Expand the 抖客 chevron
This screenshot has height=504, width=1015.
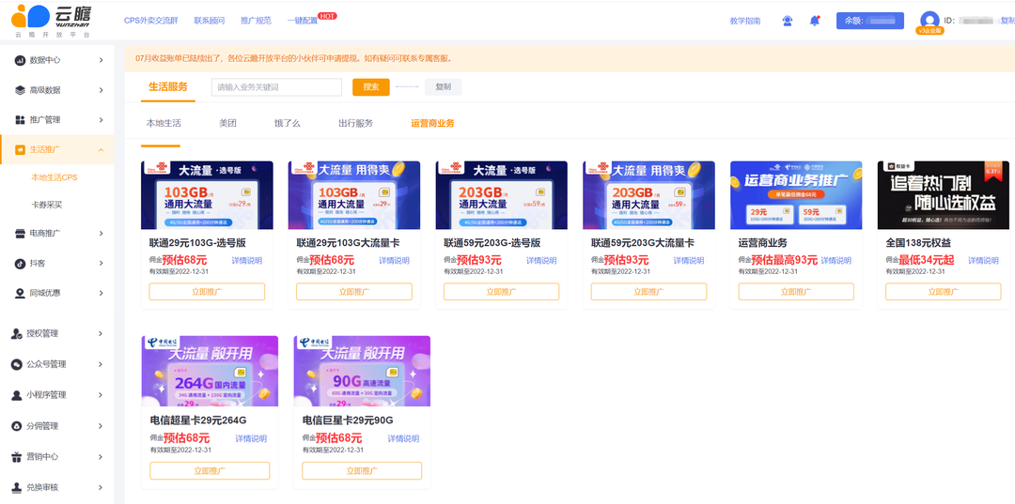coord(101,263)
